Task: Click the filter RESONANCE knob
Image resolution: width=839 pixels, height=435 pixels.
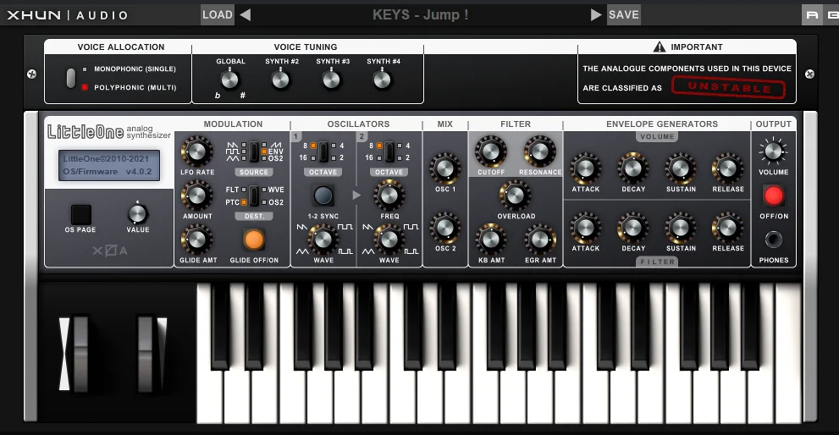Action: (x=539, y=151)
